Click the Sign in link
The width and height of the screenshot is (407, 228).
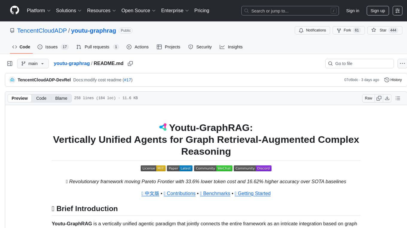coord(353,11)
